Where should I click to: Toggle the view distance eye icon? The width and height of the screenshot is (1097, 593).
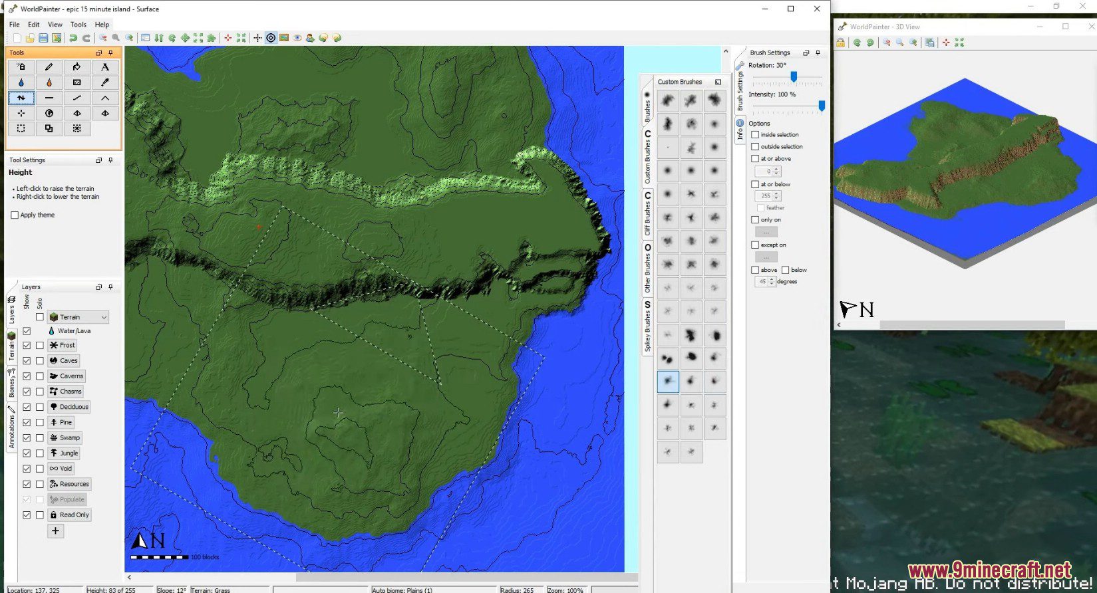[297, 38]
